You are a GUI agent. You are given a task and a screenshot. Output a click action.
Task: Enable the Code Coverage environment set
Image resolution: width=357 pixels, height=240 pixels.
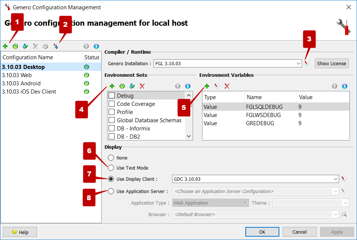click(112, 104)
